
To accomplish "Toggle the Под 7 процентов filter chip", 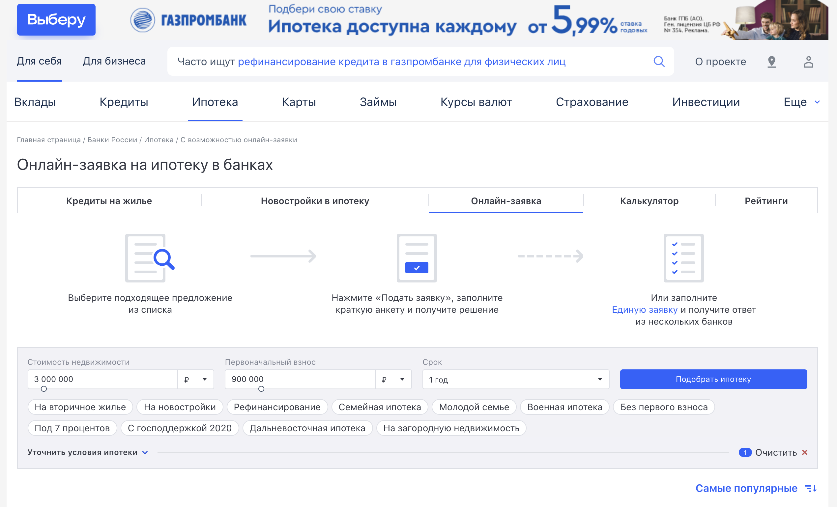I will (72, 428).
